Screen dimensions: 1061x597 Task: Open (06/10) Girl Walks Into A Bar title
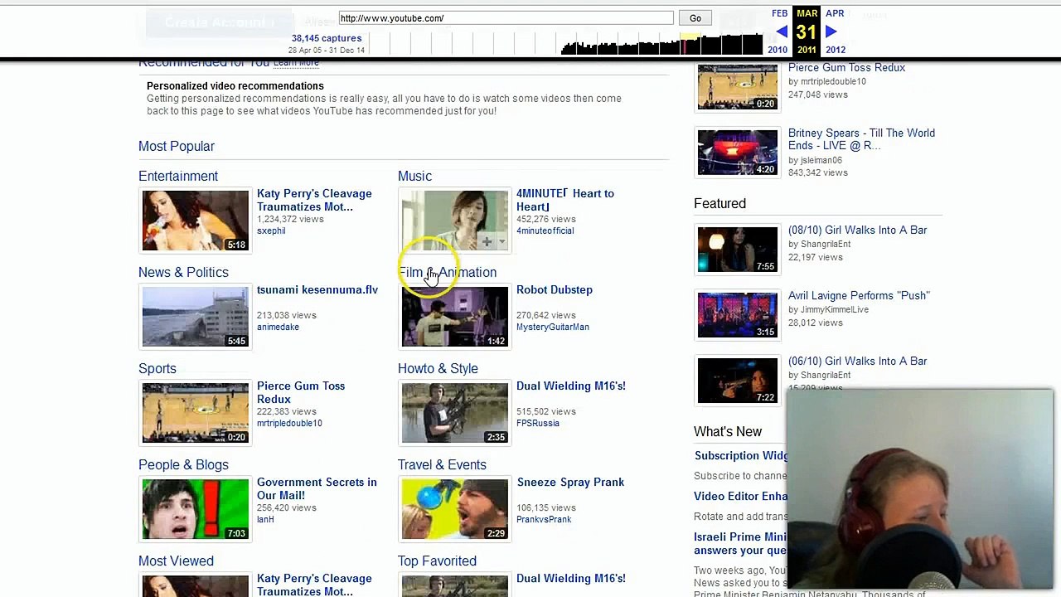(857, 361)
